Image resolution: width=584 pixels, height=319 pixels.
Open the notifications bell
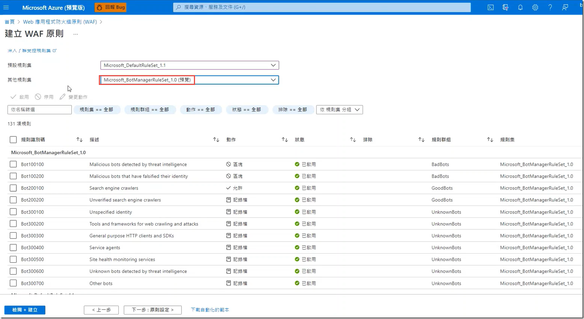(520, 8)
